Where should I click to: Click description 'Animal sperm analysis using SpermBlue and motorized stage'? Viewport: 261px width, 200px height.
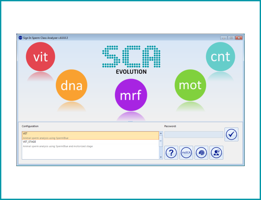(58, 146)
